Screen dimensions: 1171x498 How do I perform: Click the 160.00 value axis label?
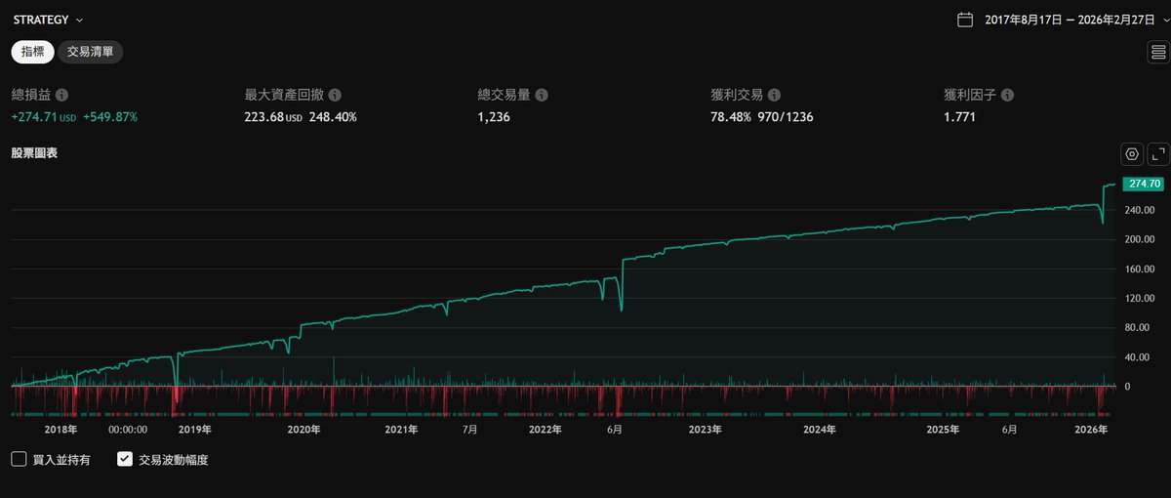[x=1142, y=269]
